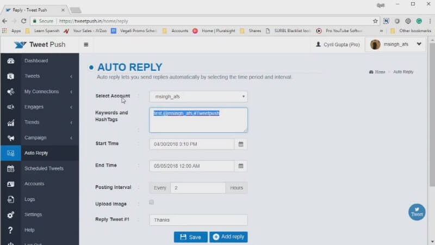Click Cyril Gupta (Pro) user link
Viewport: 435px width, 245px height.
[338, 45]
